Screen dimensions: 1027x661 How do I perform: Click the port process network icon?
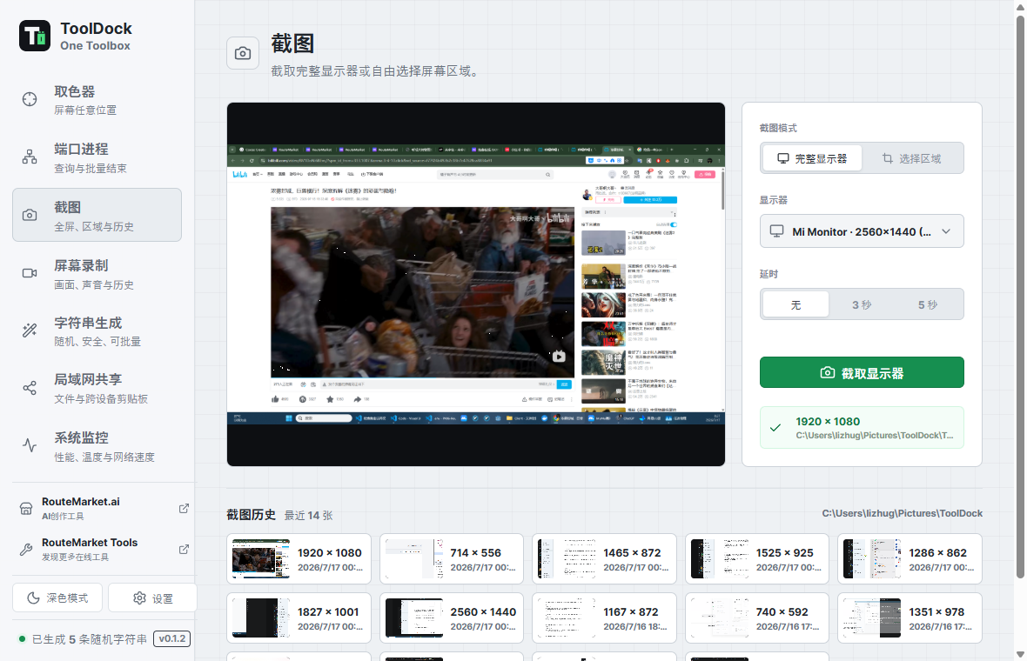(x=30, y=157)
